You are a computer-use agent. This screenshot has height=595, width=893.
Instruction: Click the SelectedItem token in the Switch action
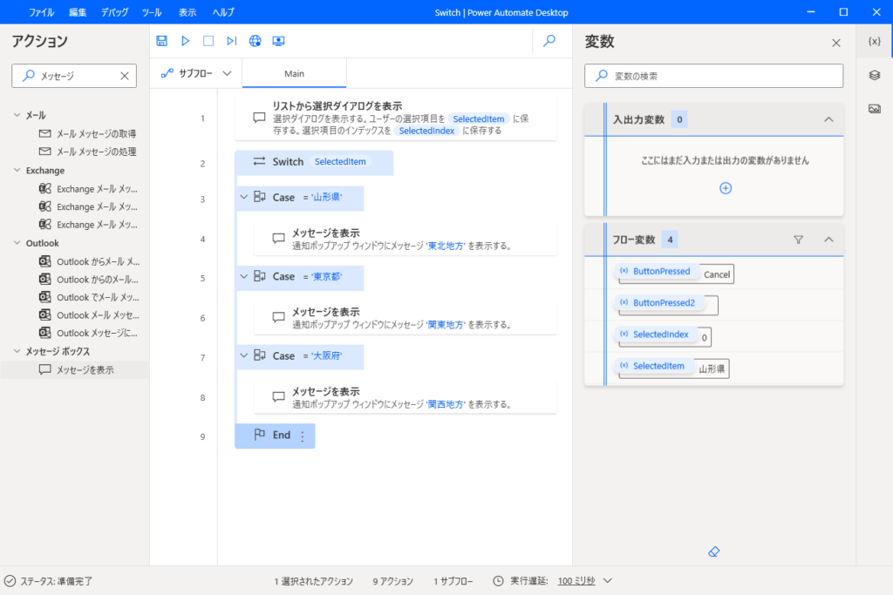[x=340, y=161]
